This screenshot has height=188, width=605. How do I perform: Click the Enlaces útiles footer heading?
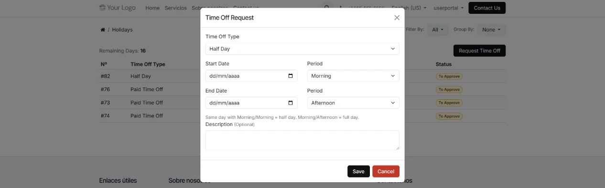click(118, 181)
